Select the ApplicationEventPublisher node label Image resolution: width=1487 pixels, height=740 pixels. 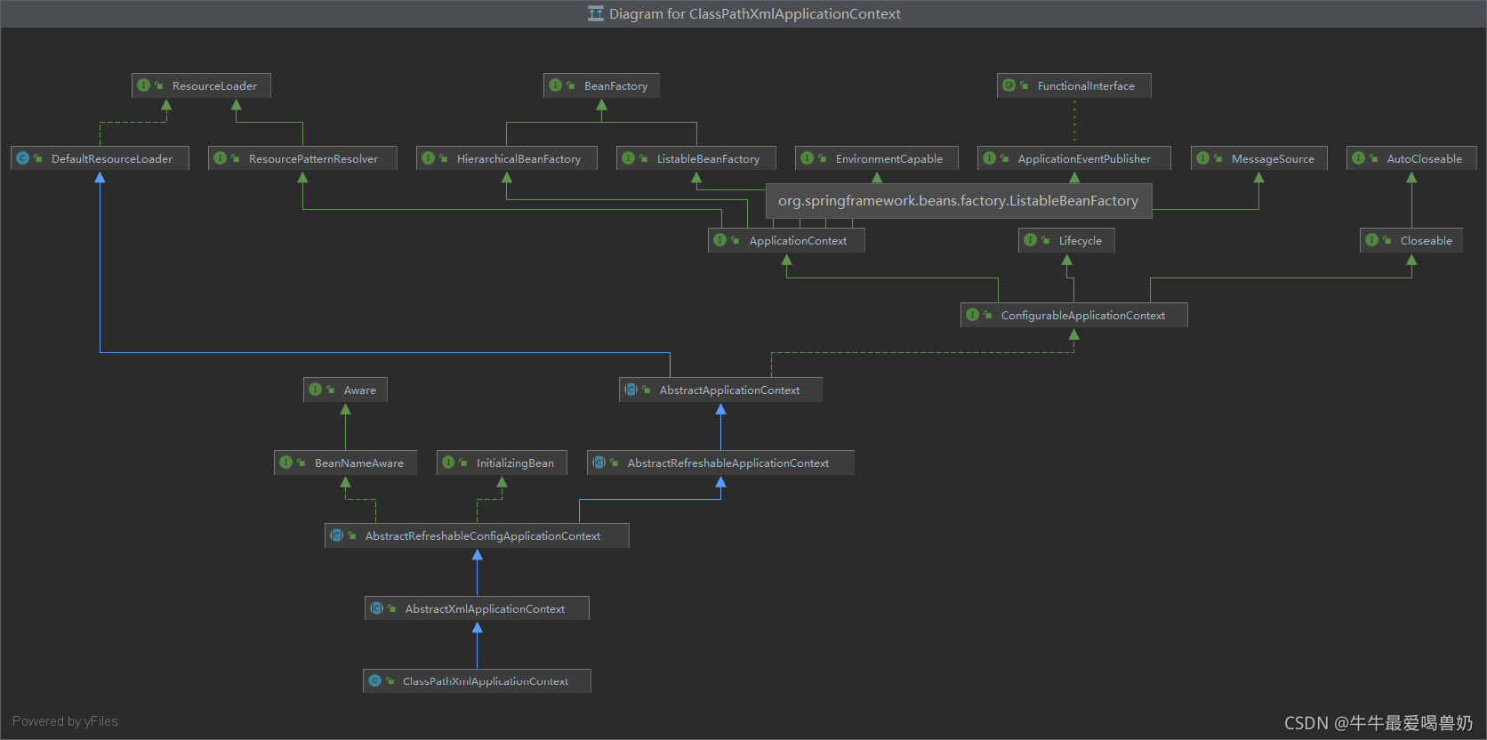click(1084, 159)
